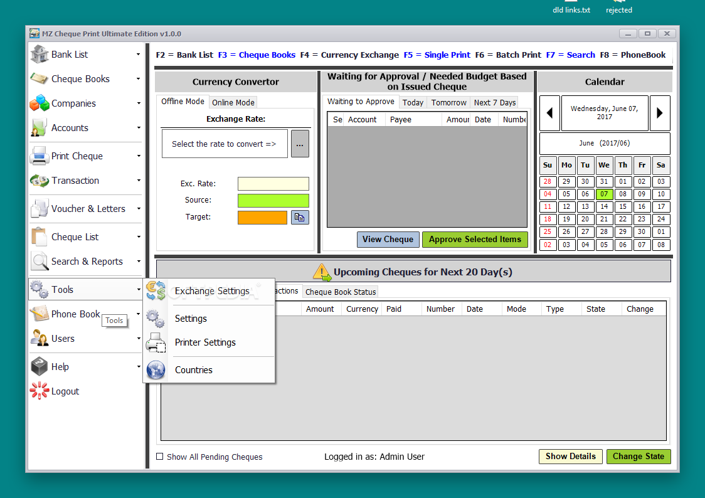705x498 pixels.
Task: Open the Today tab
Action: [x=413, y=102]
